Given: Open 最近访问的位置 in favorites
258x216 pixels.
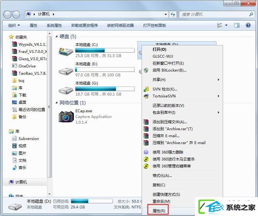Looking at the screenshot, I should (29, 109).
